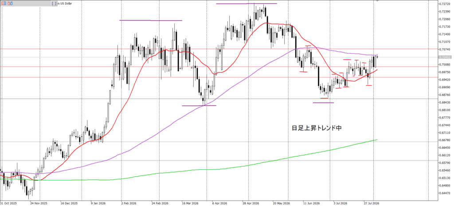Click the purple brackets button beside the symbol name
The width and height of the screenshot is (454, 206).
coord(54,4)
